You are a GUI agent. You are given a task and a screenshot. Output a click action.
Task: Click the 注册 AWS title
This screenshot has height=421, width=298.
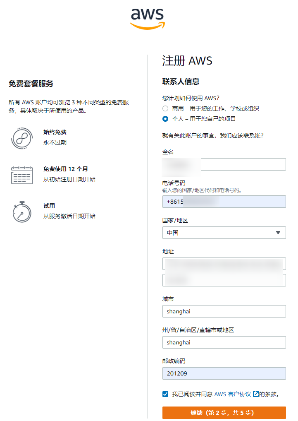[187, 61]
